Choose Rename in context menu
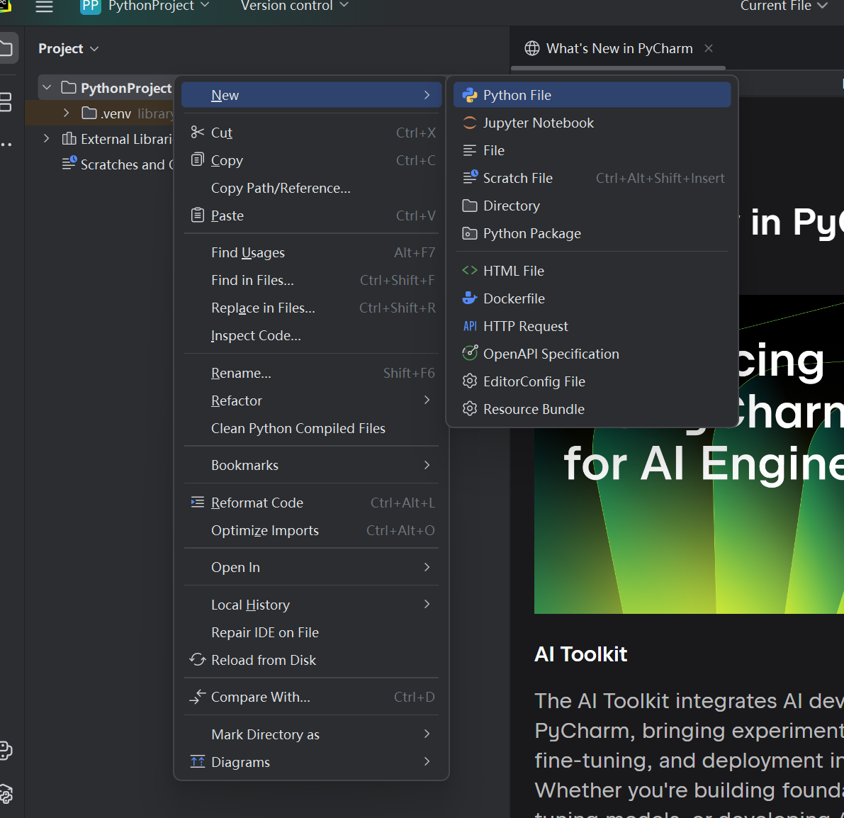This screenshot has width=844, height=818. click(311, 373)
